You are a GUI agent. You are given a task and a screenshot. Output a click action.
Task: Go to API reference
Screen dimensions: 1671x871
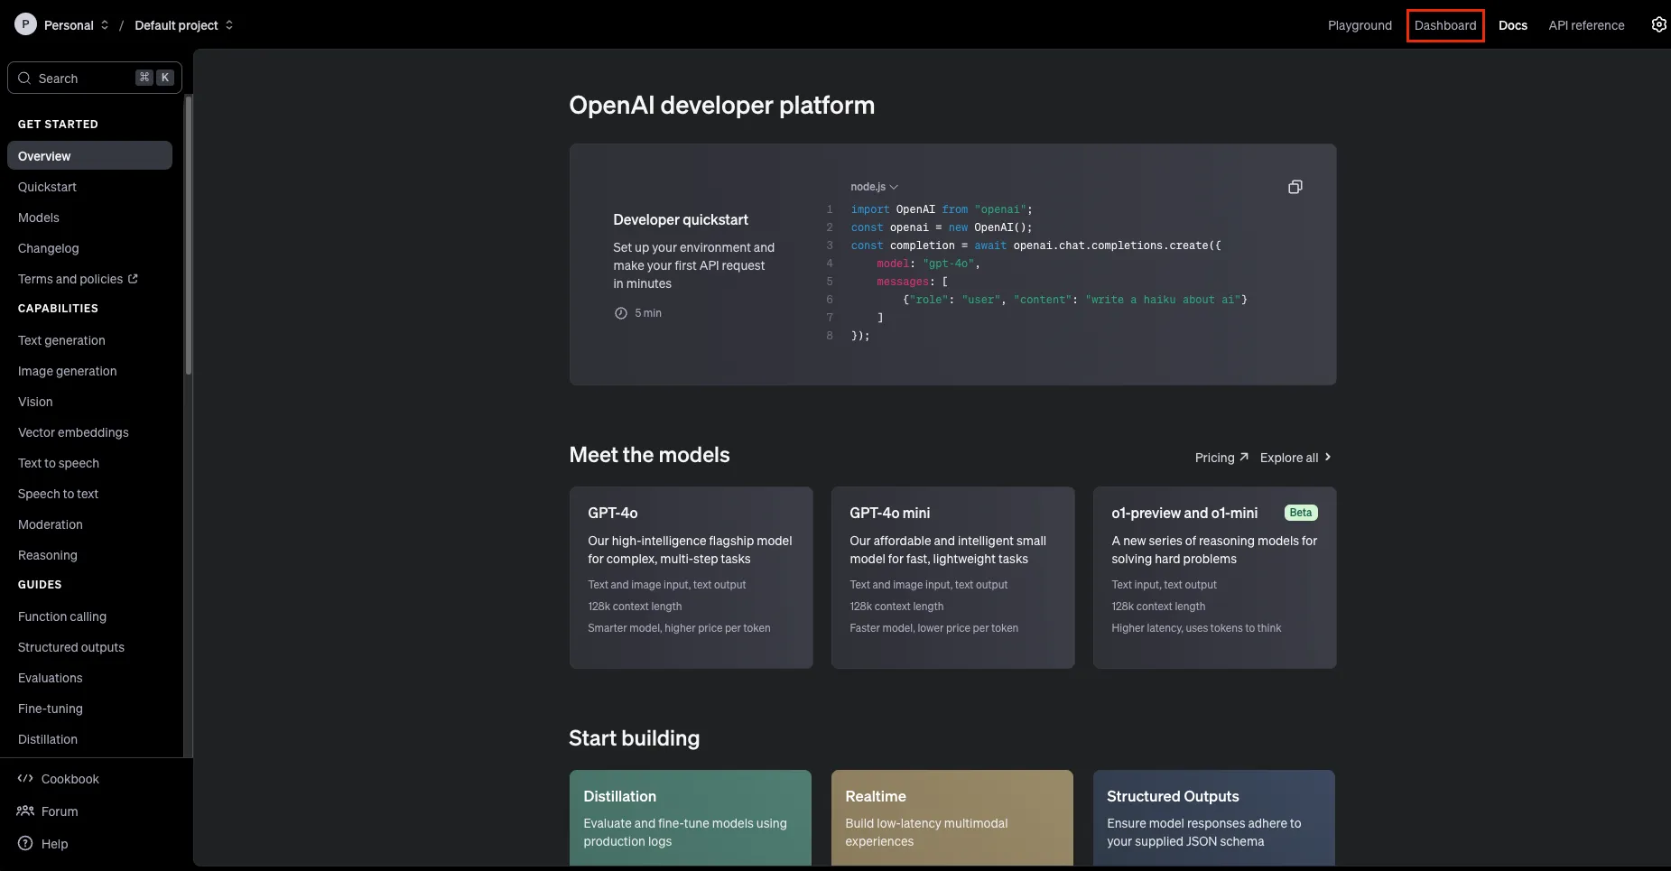(x=1585, y=25)
